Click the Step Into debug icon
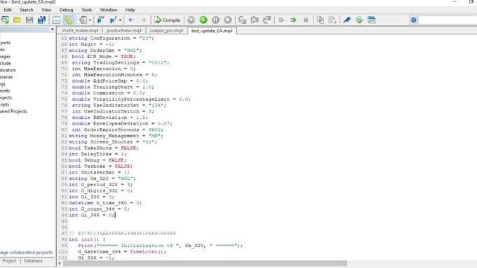Image resolution: width=477 pixels, height=268 pixels. click(242, 20)
